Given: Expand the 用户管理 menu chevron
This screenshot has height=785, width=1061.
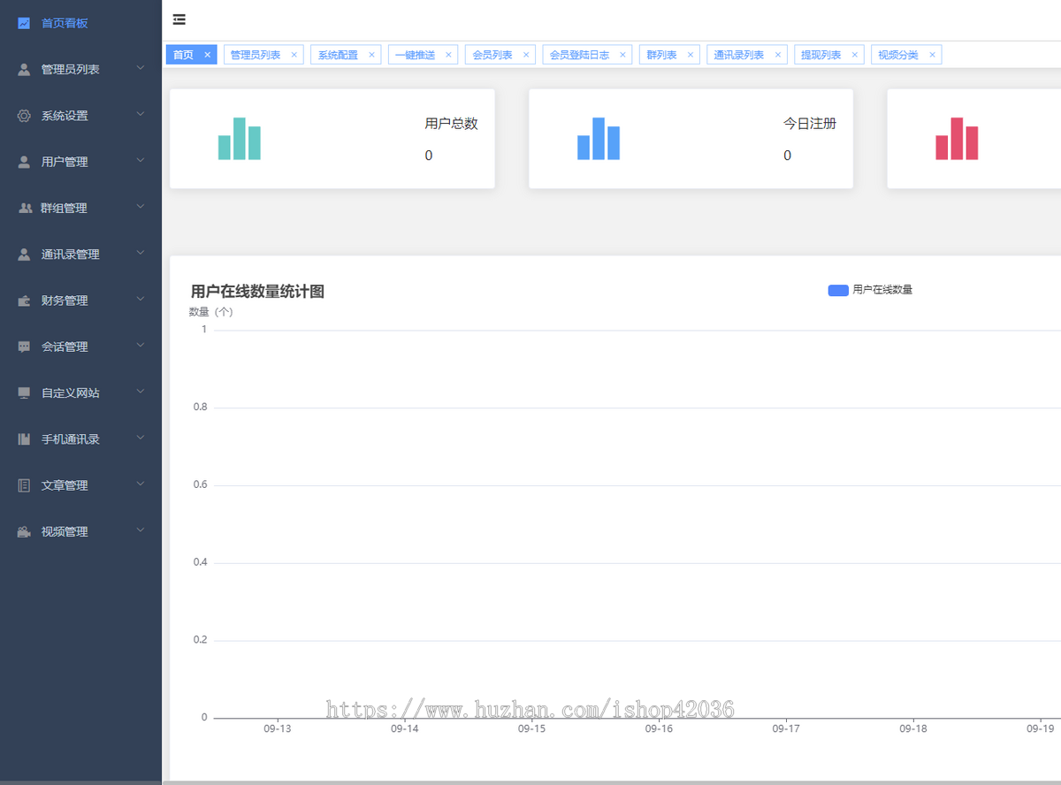Looking at the screenshot, I should tap(141, 160).
